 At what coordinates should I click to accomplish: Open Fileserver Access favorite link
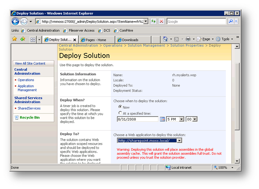pos(79,31)
